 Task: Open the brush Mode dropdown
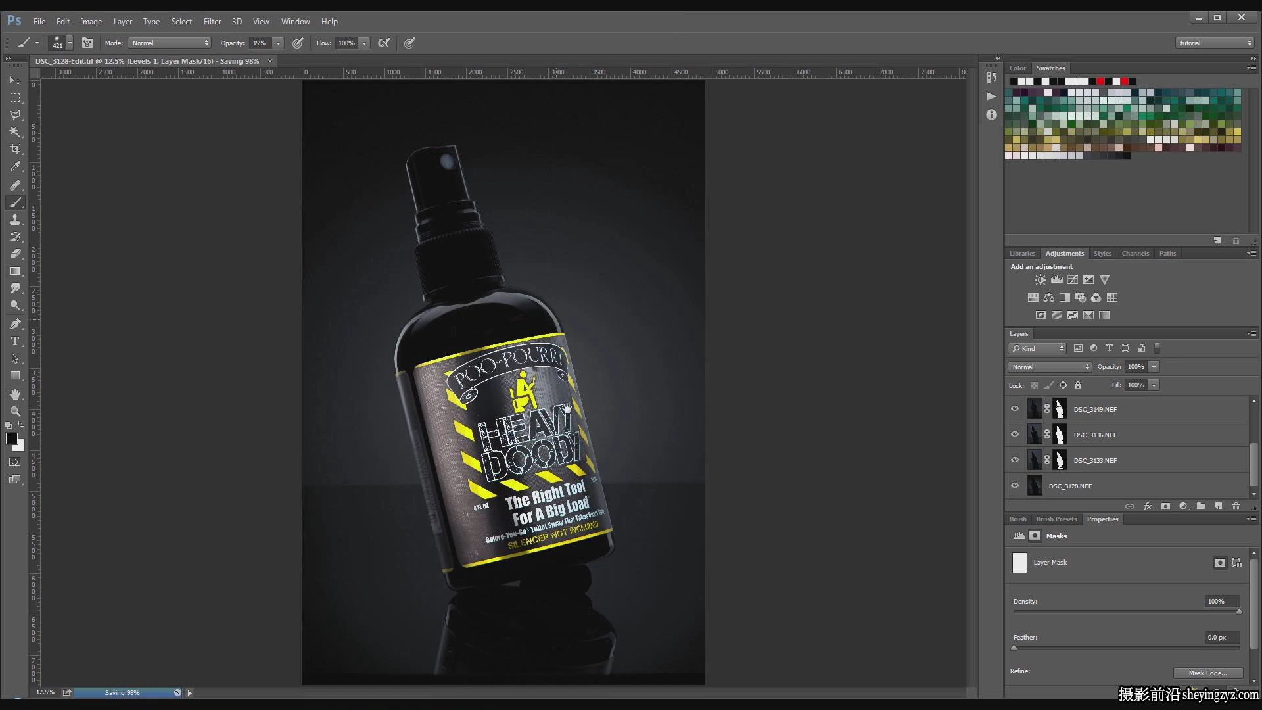pos(170,43)
